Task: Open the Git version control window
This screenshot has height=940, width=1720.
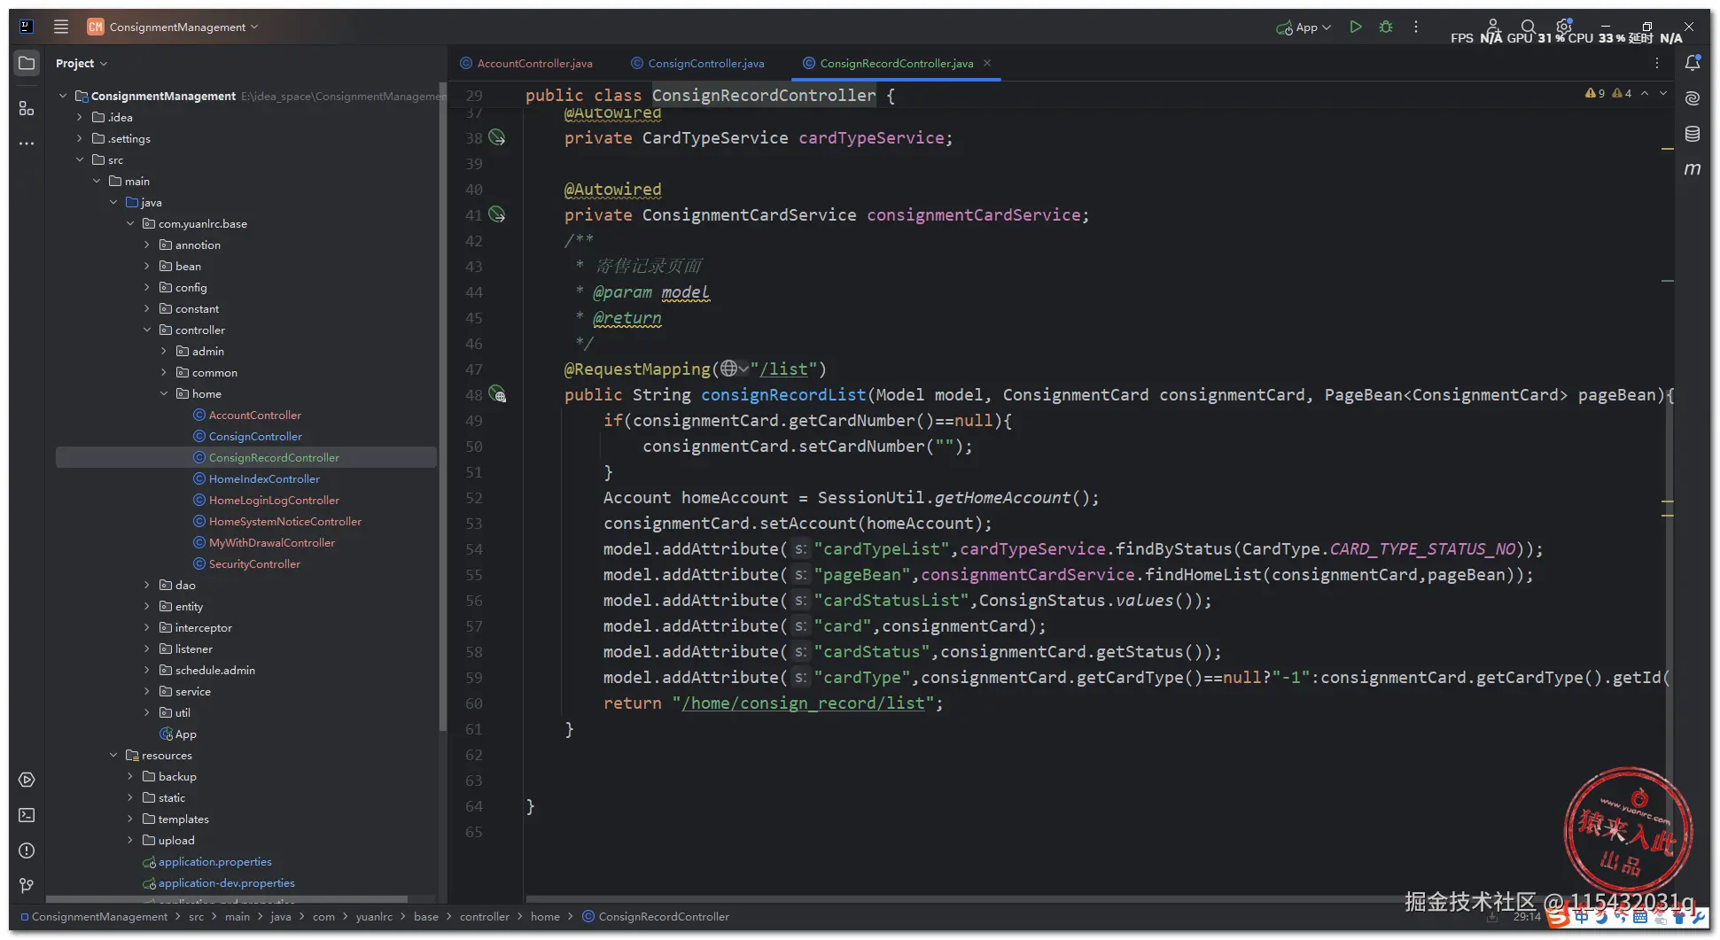Action: 27,886
